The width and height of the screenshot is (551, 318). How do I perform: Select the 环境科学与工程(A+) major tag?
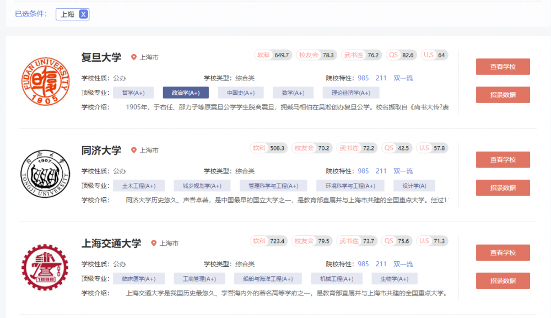coord(350,186)
